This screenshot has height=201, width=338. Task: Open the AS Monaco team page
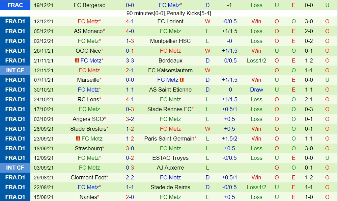88,31
